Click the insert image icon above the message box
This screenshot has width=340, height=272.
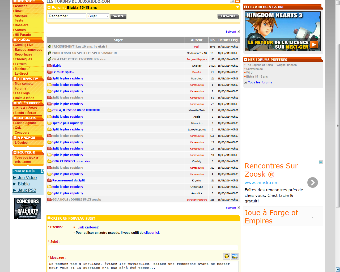tap(235, 256)
